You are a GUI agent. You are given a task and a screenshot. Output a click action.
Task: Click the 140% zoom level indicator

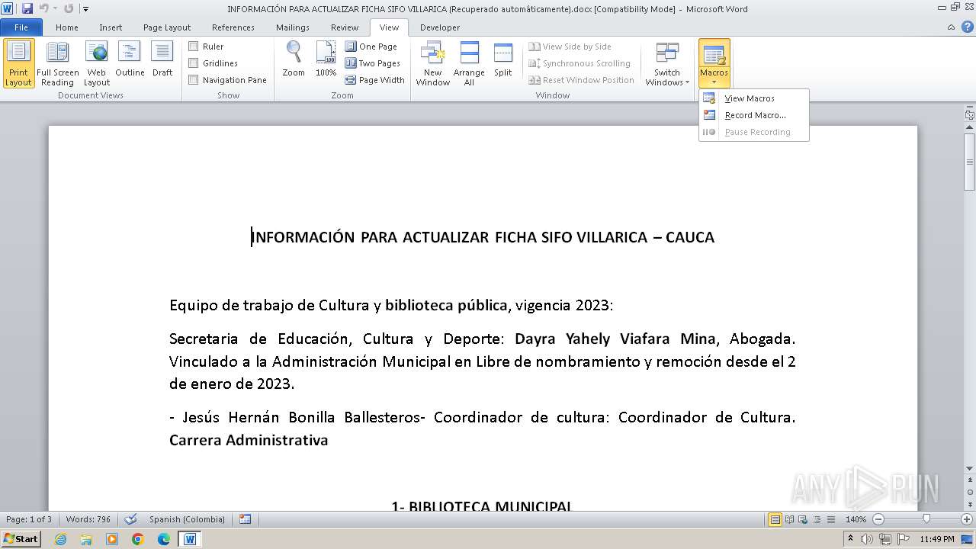coord(856,519)
